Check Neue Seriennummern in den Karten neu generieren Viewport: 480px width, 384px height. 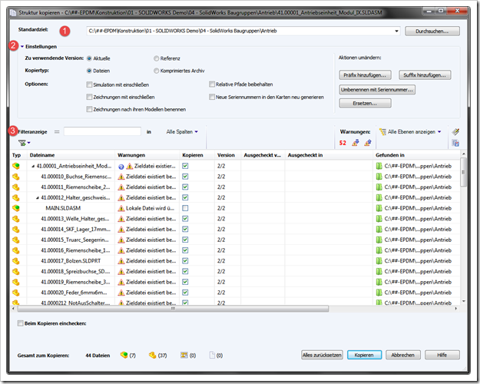pyautogui.click(x=212, y=97)
